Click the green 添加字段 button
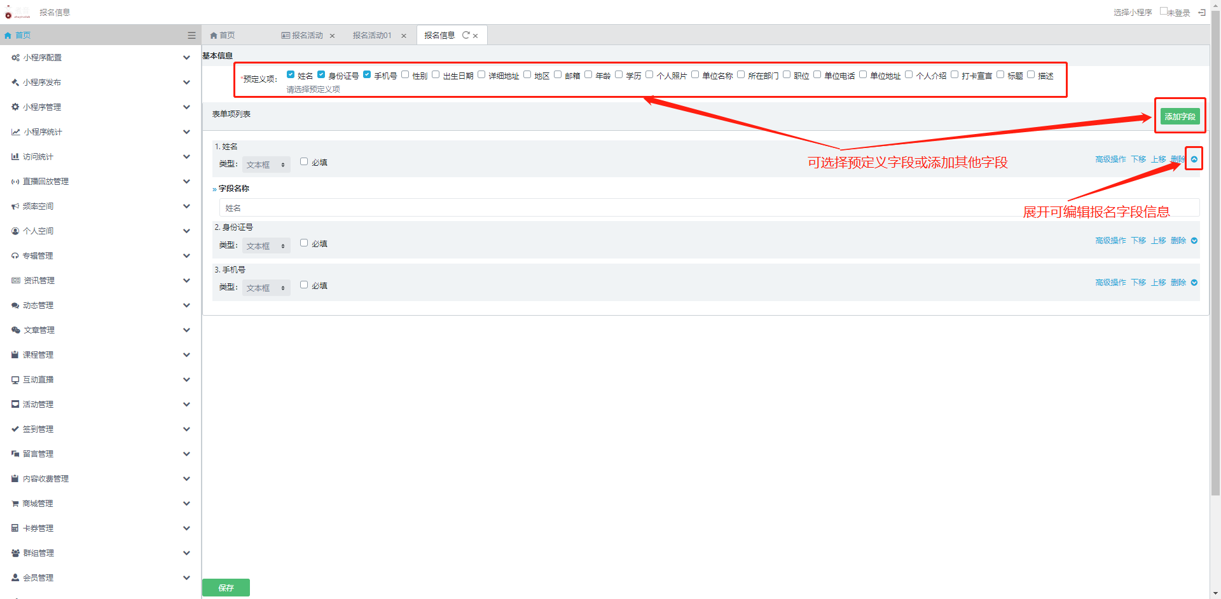Screen dimensions: 1221x599 1179,116
